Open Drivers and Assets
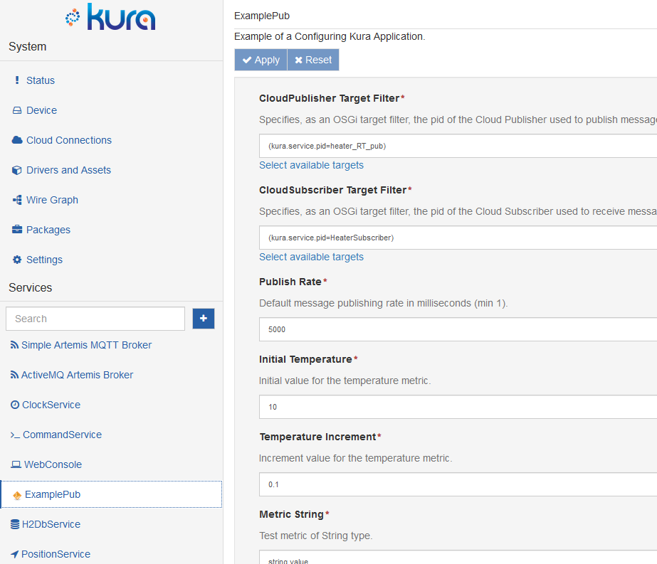Screen dimensions: 657x564 [68, 170]
